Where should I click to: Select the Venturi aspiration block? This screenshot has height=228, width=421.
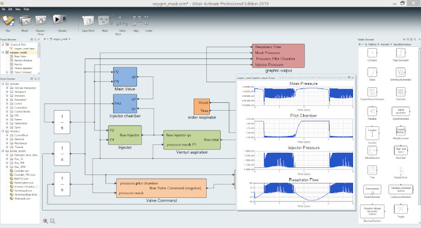[192, 140]
